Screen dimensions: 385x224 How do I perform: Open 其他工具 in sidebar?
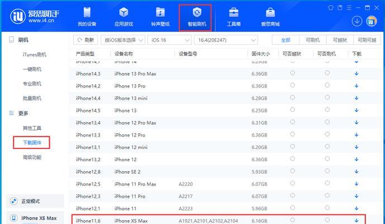coord(32,128)
